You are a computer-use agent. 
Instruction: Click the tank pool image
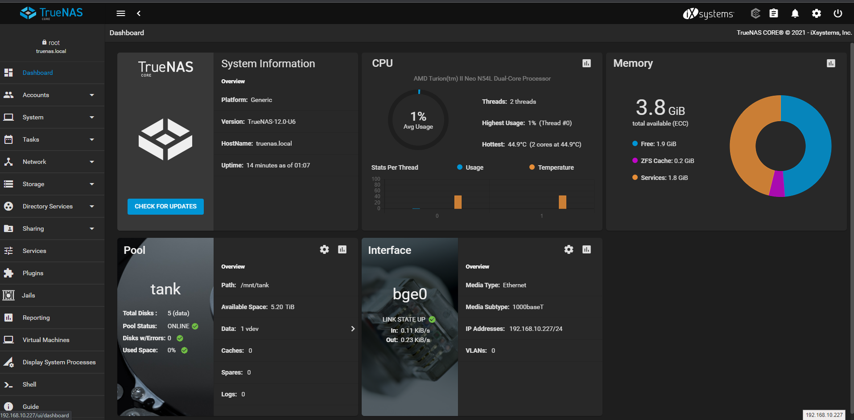point(165,327)
